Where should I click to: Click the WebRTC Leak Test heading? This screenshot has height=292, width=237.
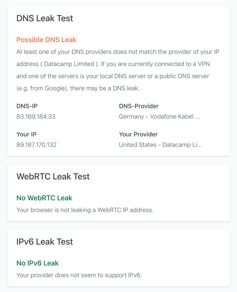[53, 177]
